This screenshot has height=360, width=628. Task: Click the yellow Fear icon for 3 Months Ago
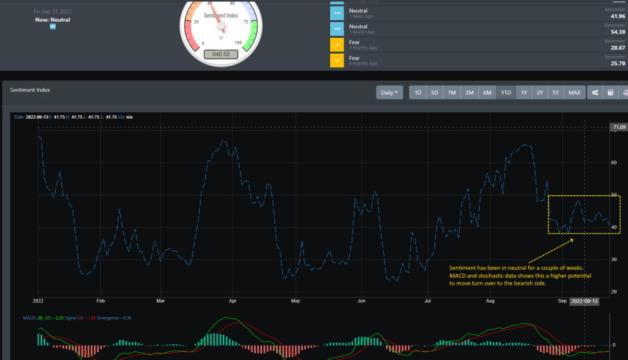(337, 45)
